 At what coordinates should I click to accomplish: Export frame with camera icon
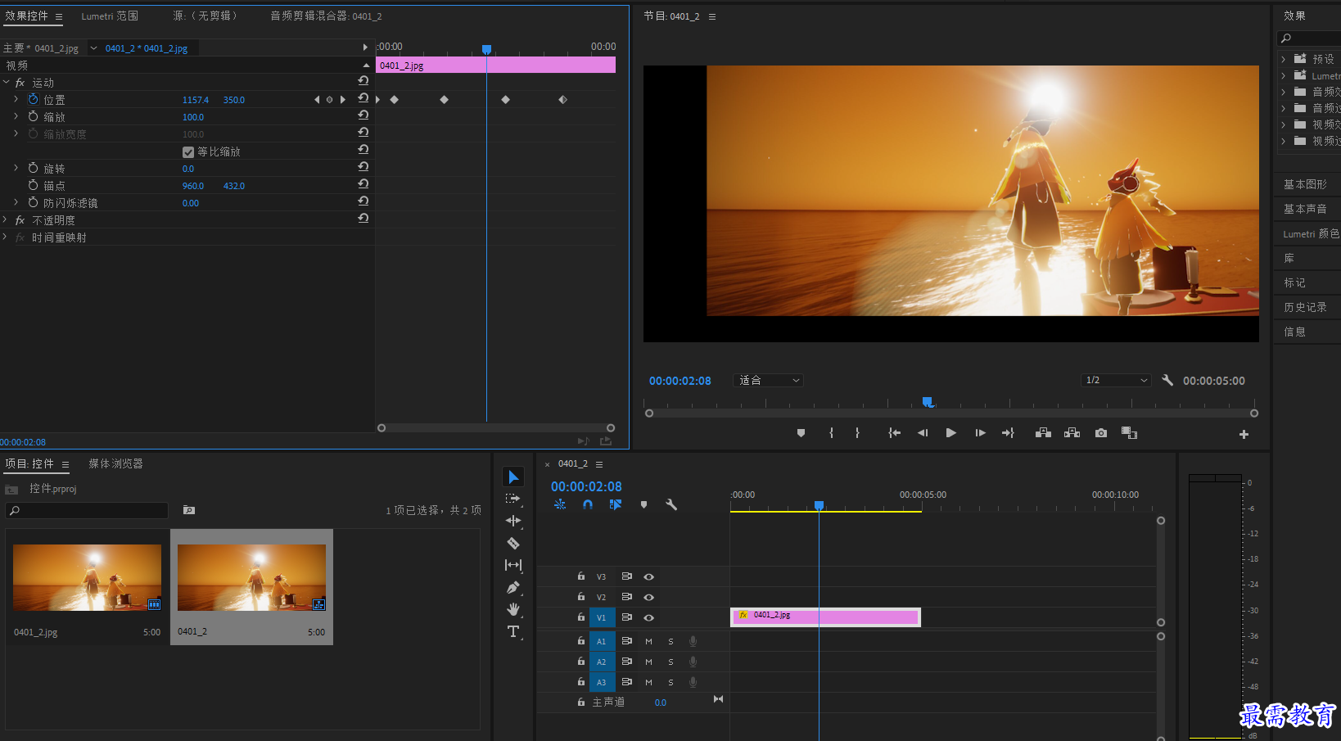point(1101,433)
